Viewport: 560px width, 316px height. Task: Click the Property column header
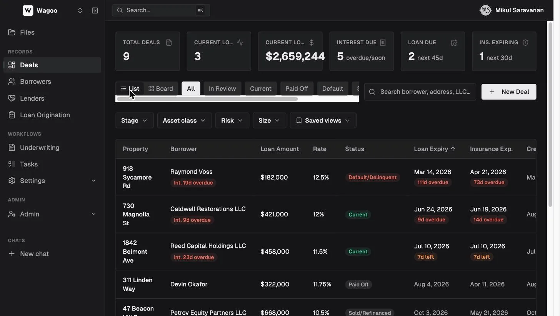(x=135, y=149)
